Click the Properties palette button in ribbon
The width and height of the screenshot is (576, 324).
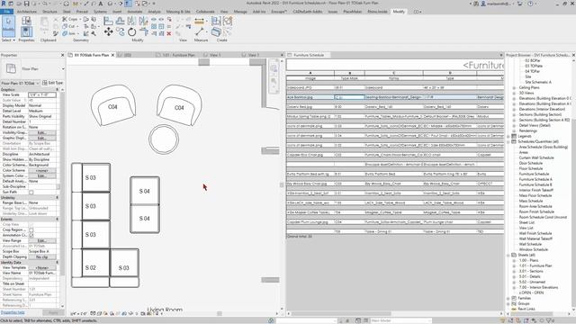coord(26,32)
